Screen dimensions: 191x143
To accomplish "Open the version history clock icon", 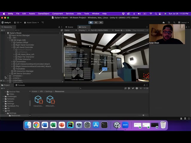I will tap(169, 23).
